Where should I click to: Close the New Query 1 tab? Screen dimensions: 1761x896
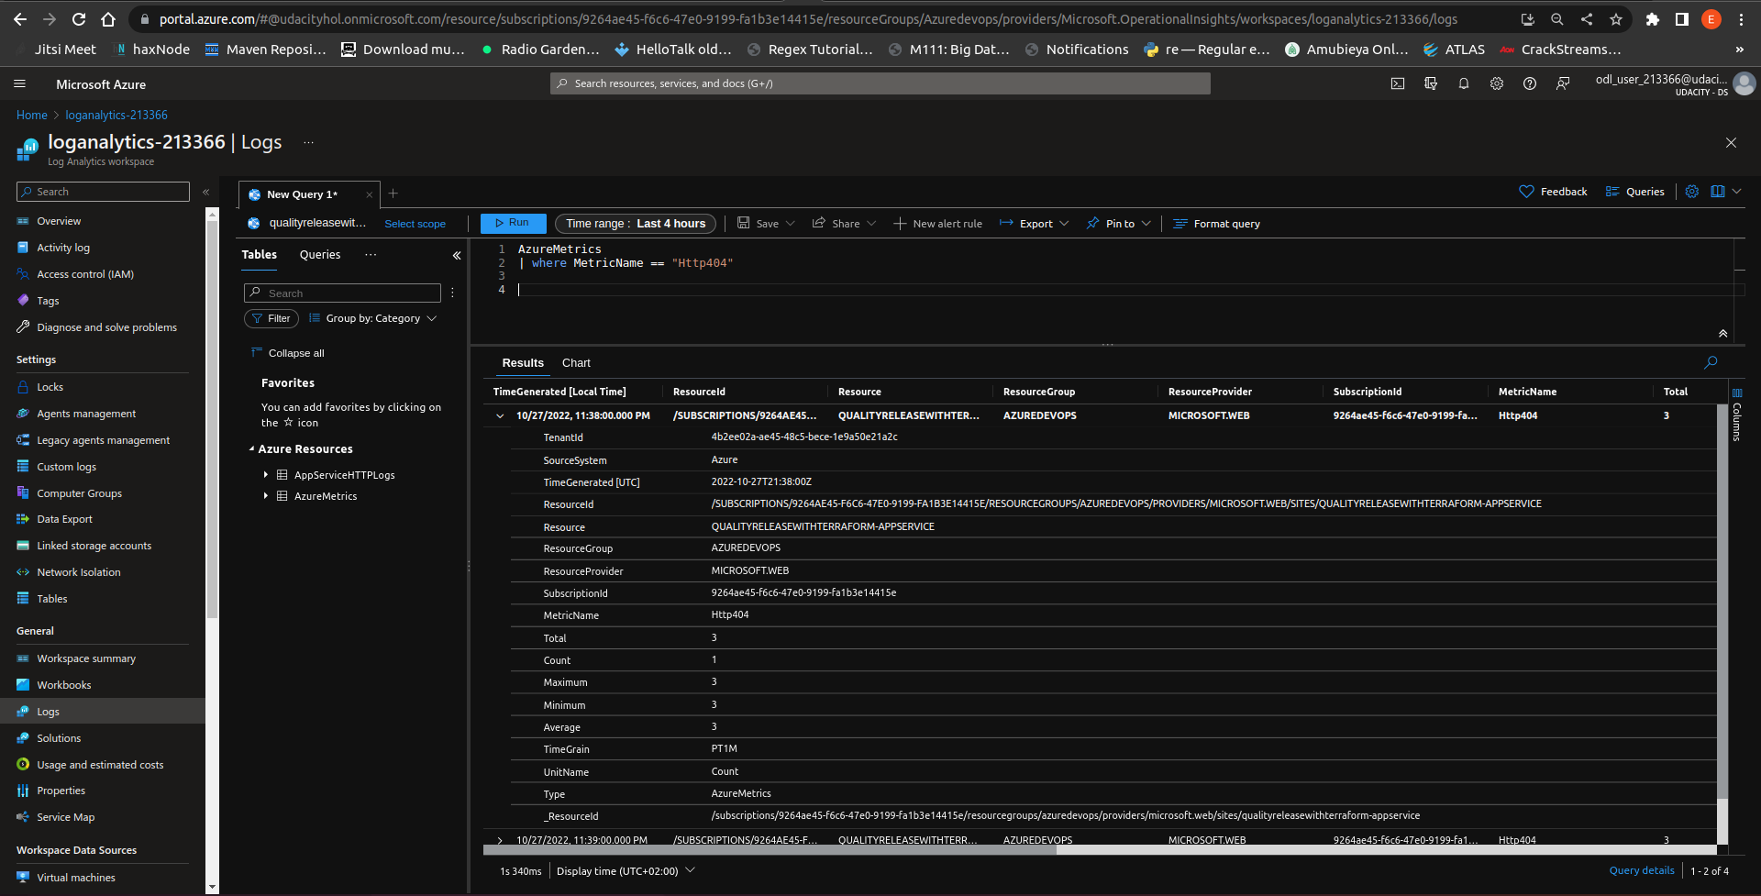click(x=369, y=194)
